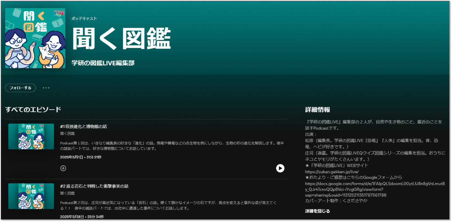Click the large 聞く図鑑 podcast title
The width and height of the screenshot is (452, 222).
121,39
